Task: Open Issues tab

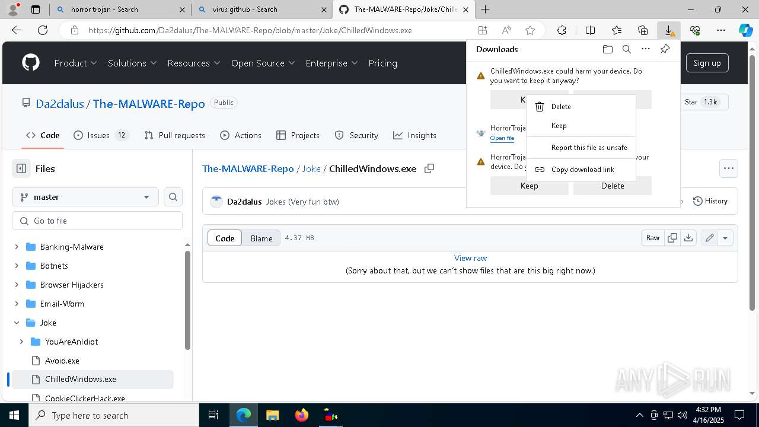Action: tap(101, 135)
